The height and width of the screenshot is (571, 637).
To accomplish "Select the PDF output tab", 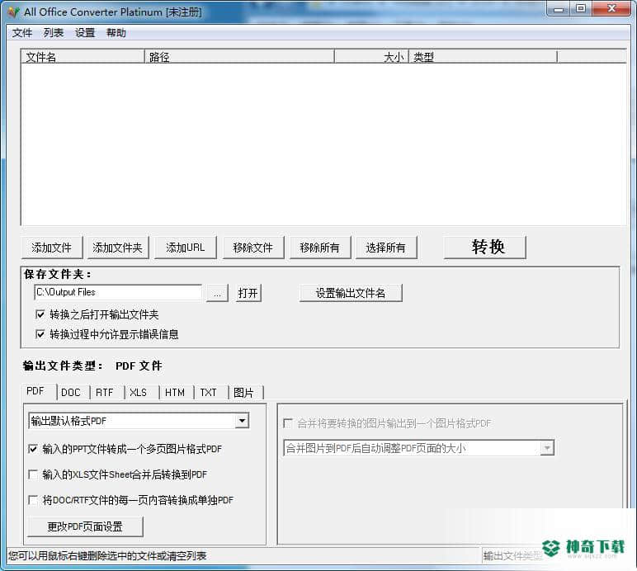I will click(35, 391).
